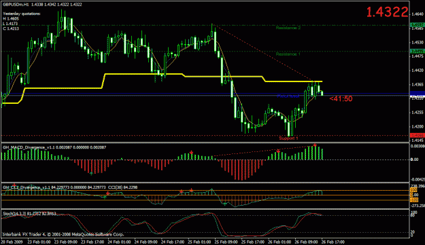Click the '24 Feb 09:00' time label

146,242
